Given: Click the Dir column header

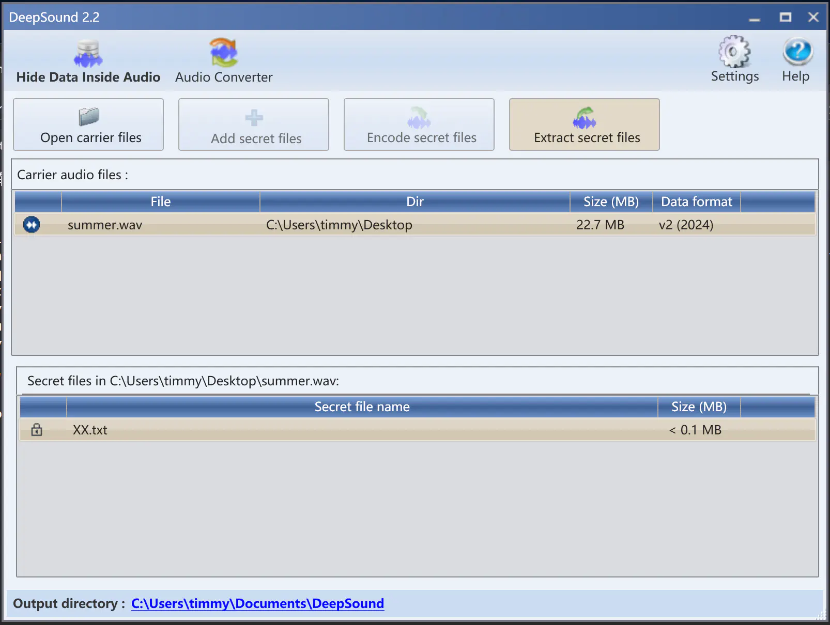Looking at the screenshot, I should click(x=414, y=201).
